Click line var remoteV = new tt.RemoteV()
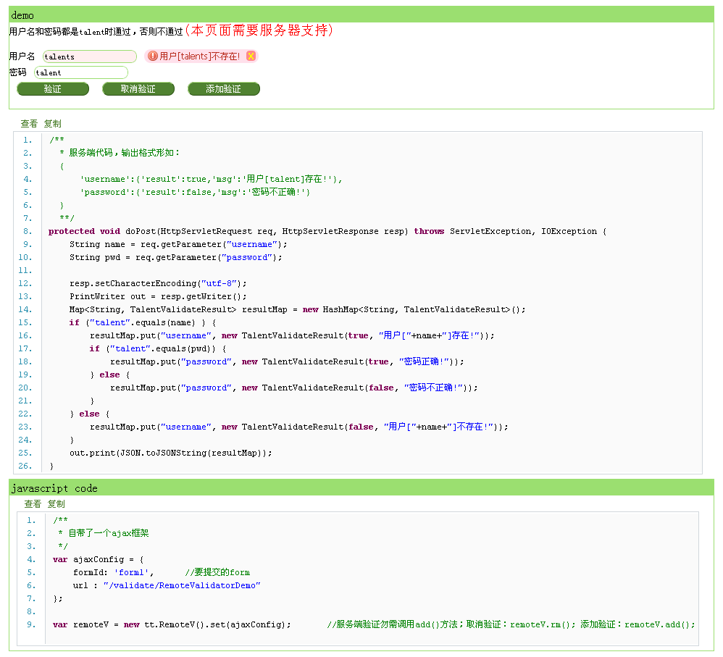The width and height of the screenshot is (723, 657). (172, 624)
